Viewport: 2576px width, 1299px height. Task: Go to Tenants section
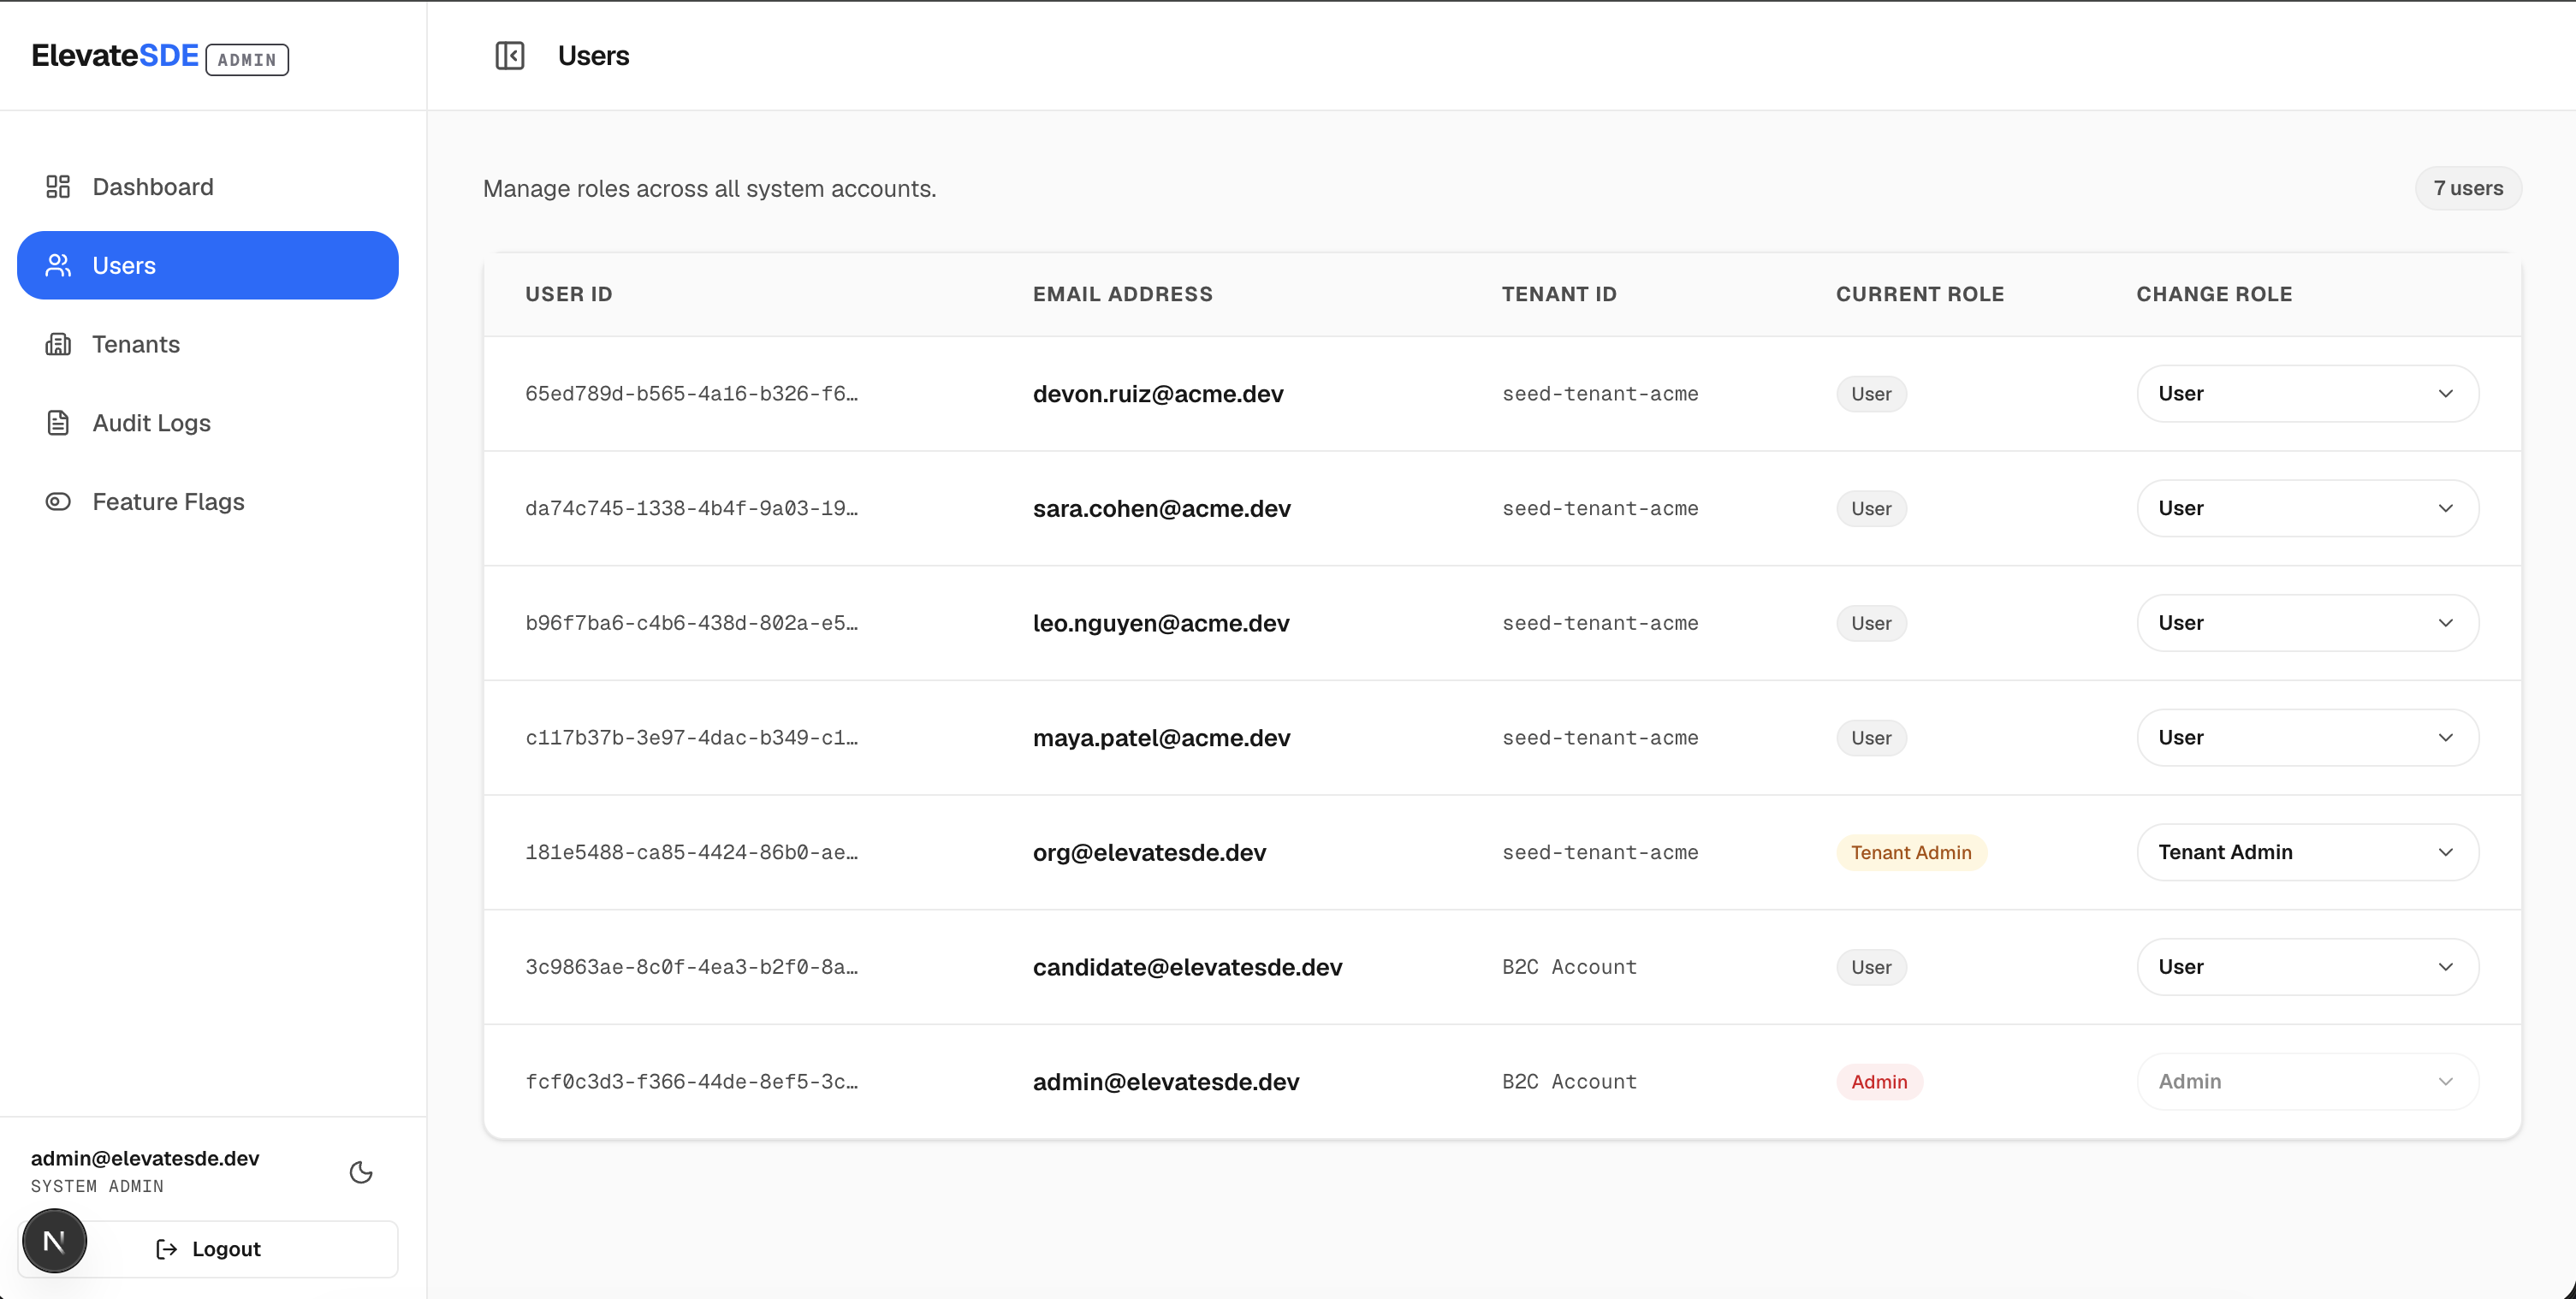tap(208, 344)
